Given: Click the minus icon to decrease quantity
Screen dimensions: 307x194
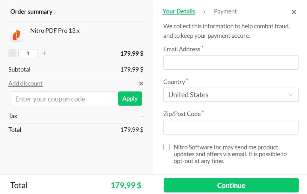Looking at the screenshot, I should pos(12,53).
